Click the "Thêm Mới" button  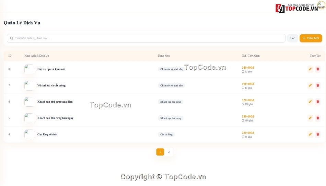pos(311,38)
